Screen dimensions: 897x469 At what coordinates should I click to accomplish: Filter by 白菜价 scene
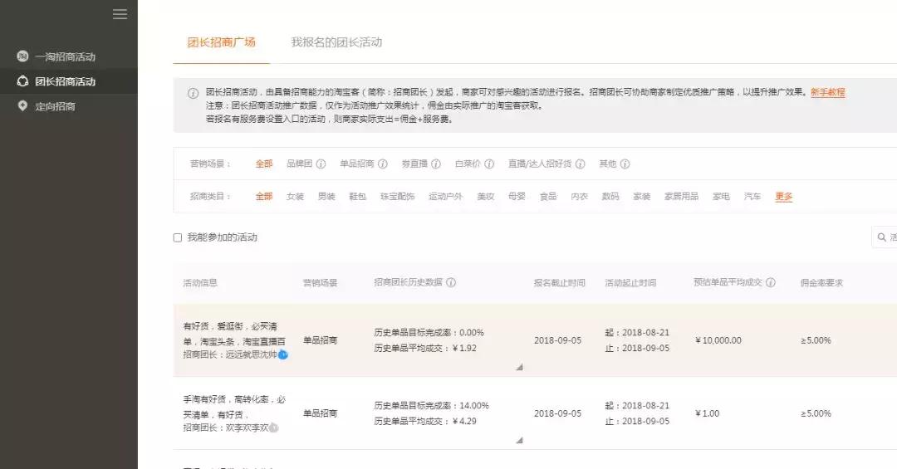[x=468, y=164]
